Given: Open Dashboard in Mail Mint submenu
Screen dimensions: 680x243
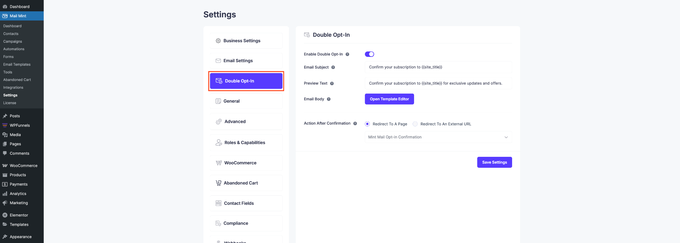Looking at the screenshot, I should 12,26.
